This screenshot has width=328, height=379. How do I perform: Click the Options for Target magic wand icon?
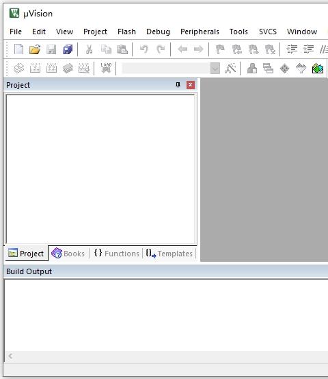[x=231, y=69]
